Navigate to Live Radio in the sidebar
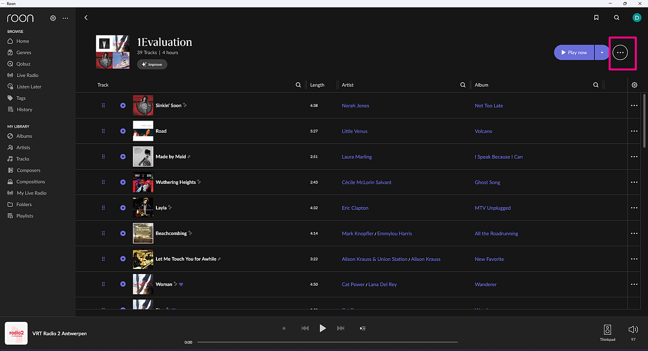 [x=27, y=75]
